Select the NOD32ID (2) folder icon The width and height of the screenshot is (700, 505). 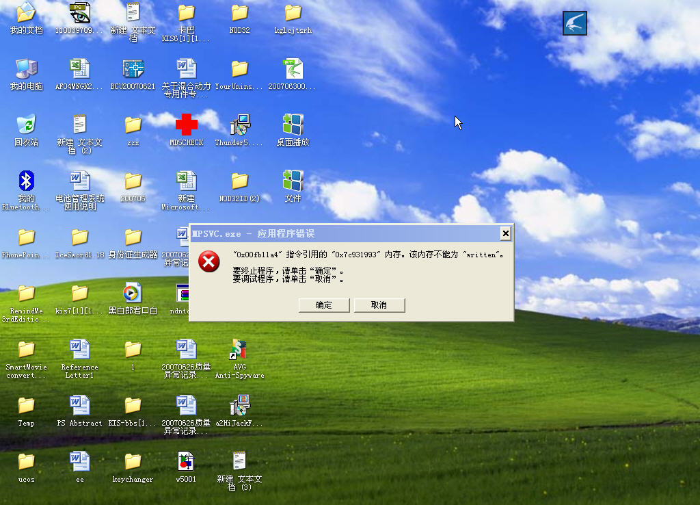coord(239,187)
